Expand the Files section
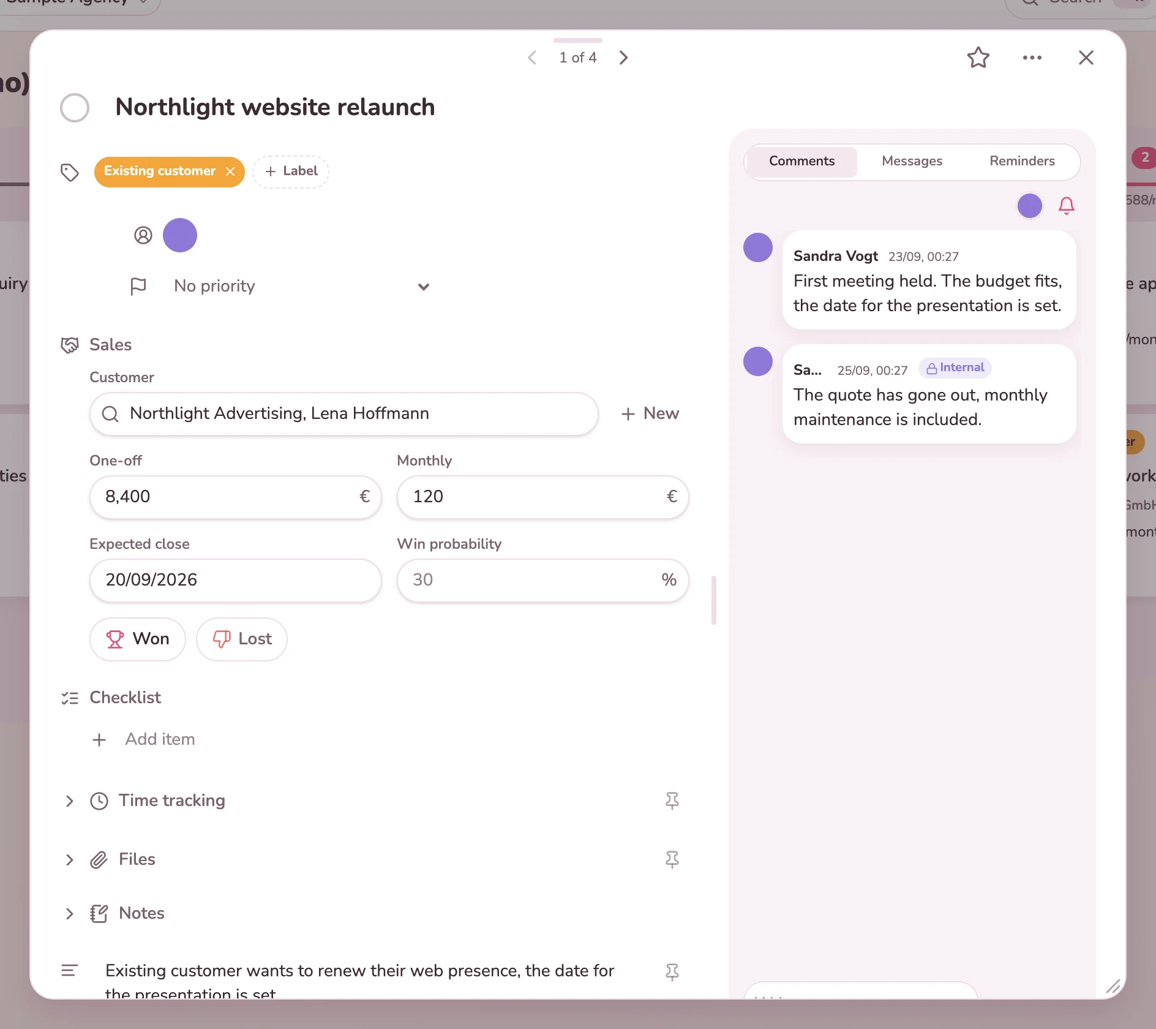Screen dimensions: 1156x1029 tap(69, 860)
